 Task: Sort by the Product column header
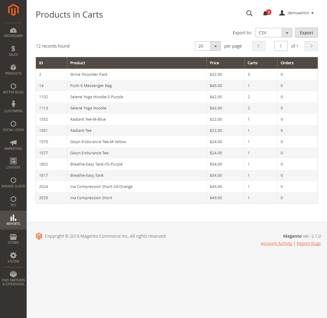[x=137, y=63]
